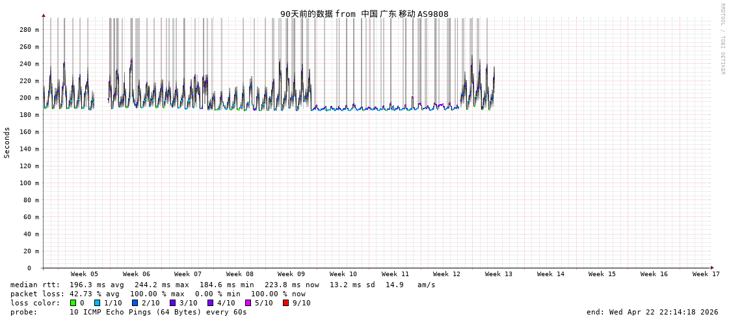Viewport: 729px width, 321px height.
Task: Click the Seconds y-axis title
Action: [x=7, y=142]
